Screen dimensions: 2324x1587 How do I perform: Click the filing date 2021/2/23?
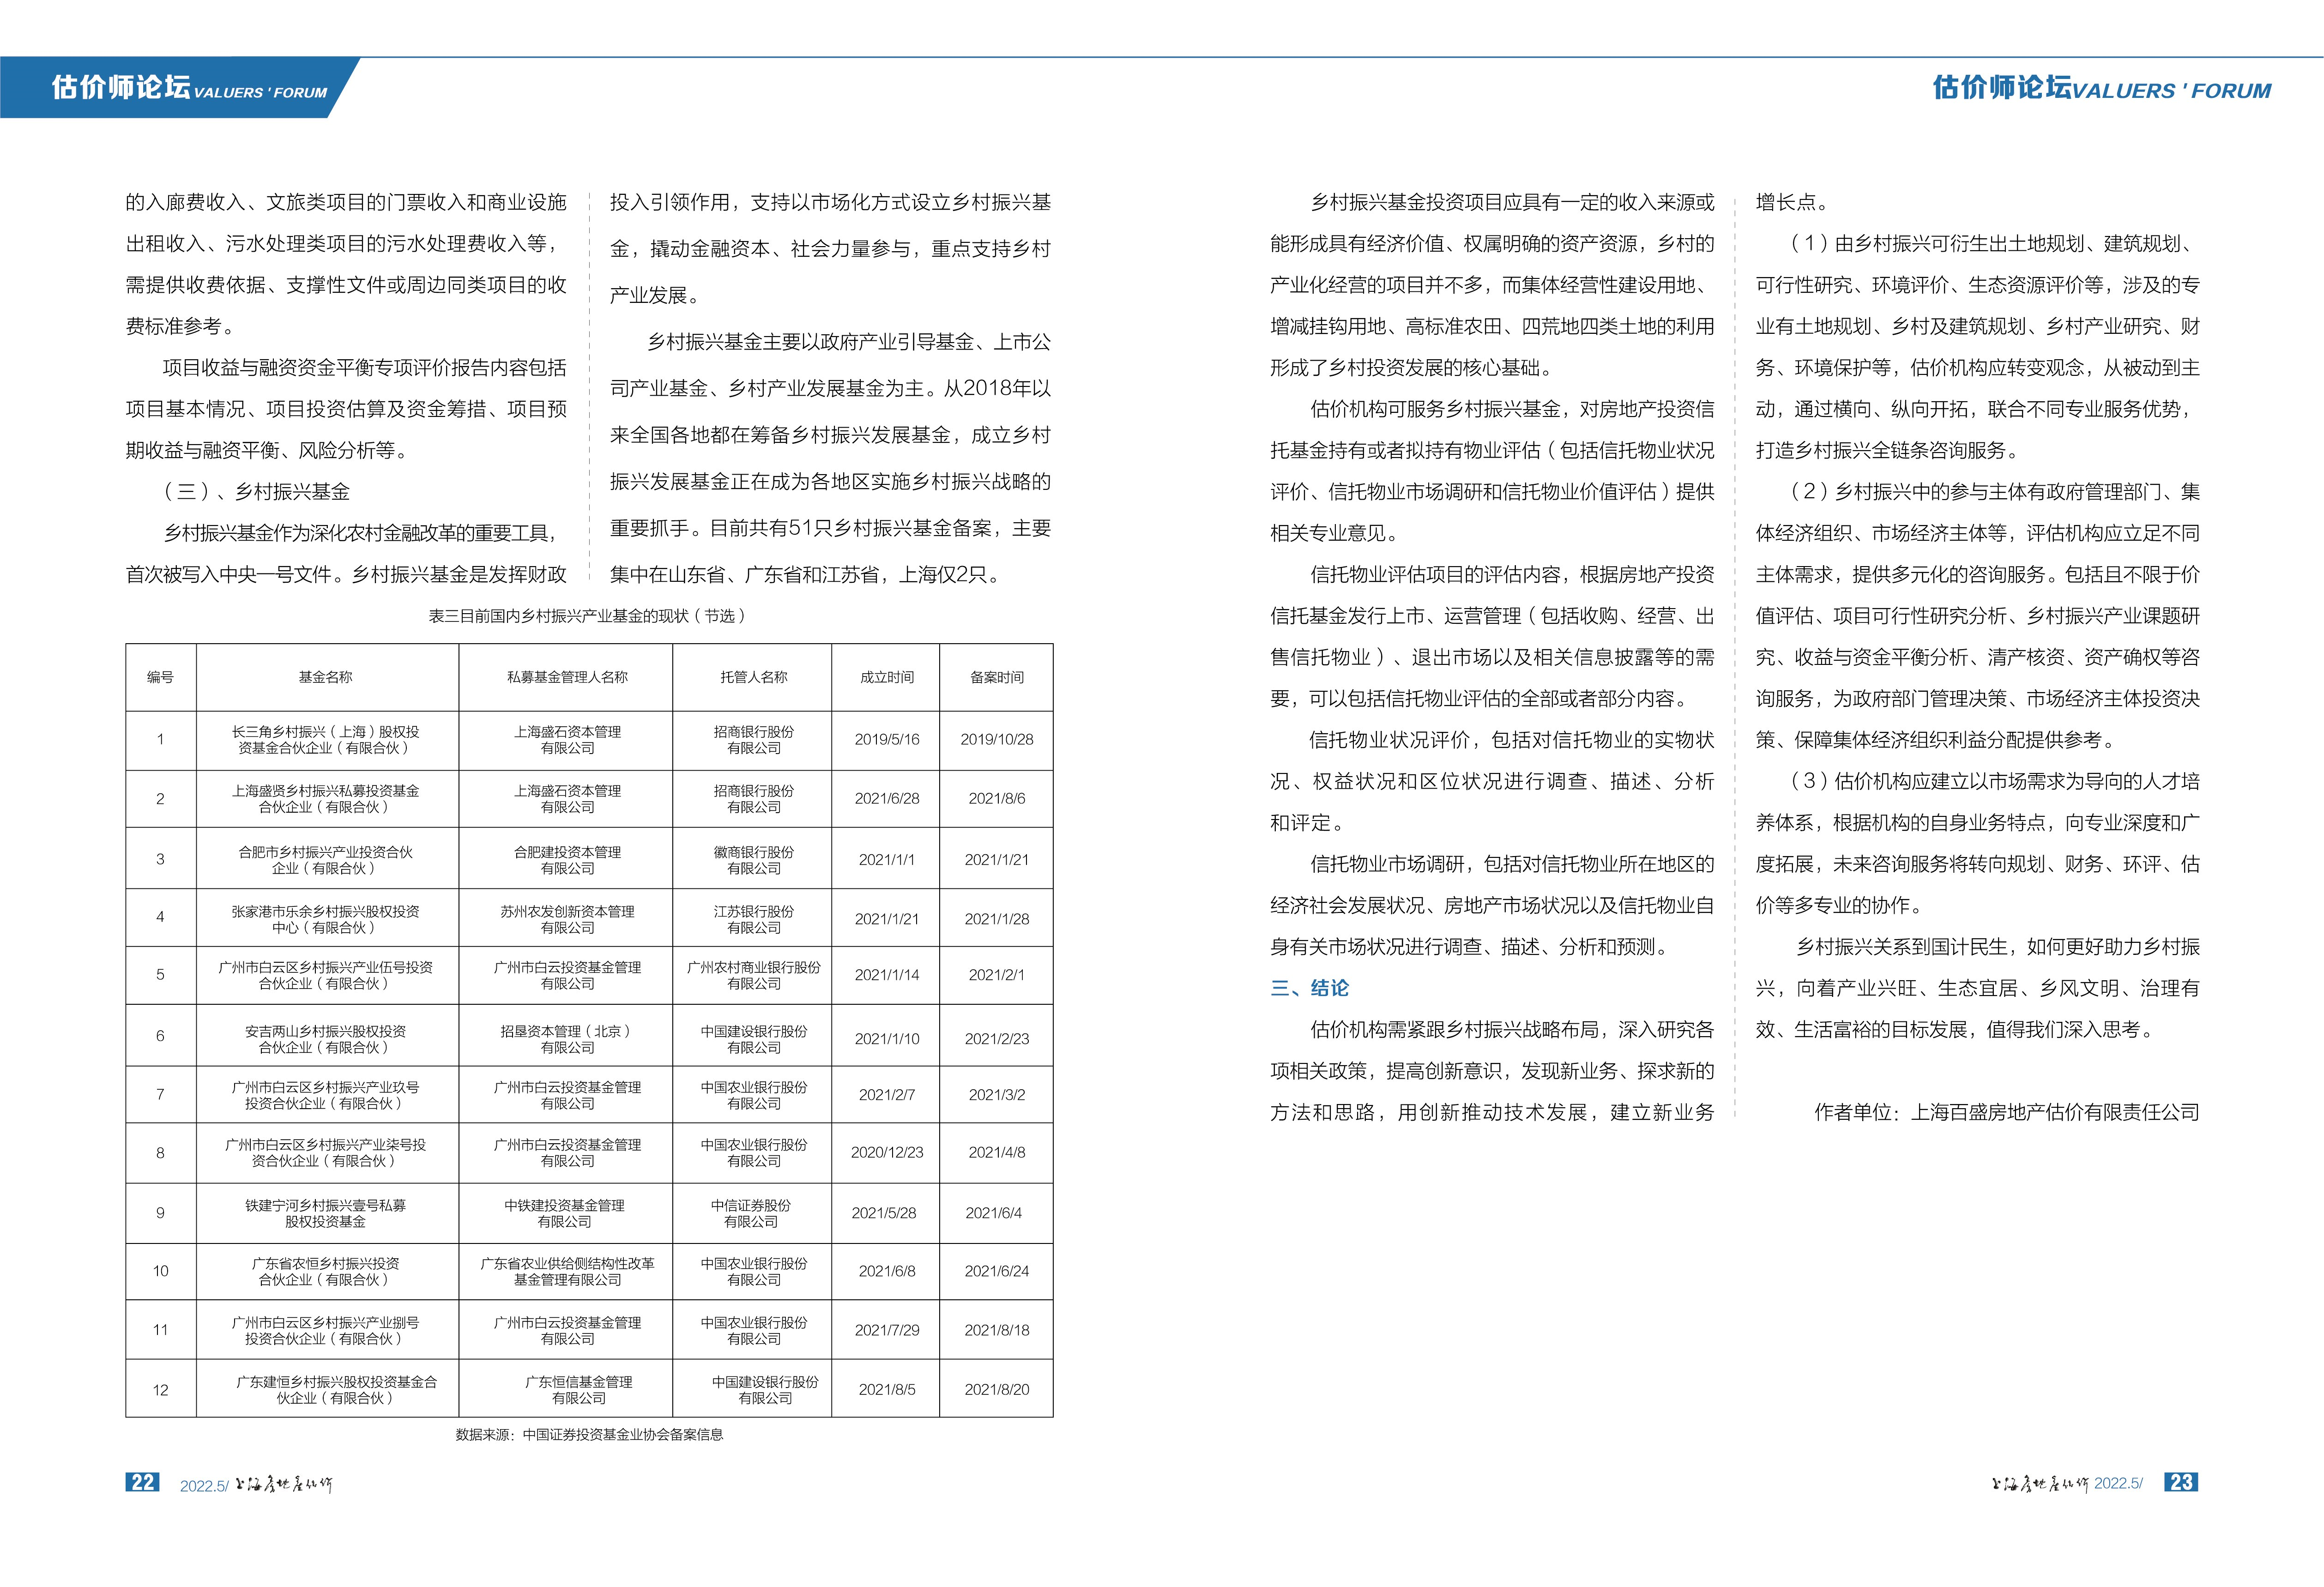pyautogui.click(x=997, y=1039)
